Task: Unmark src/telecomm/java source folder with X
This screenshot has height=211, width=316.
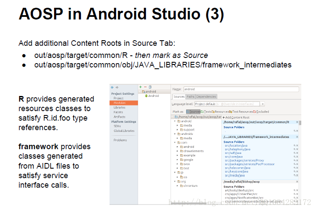Action: [297, 168]
